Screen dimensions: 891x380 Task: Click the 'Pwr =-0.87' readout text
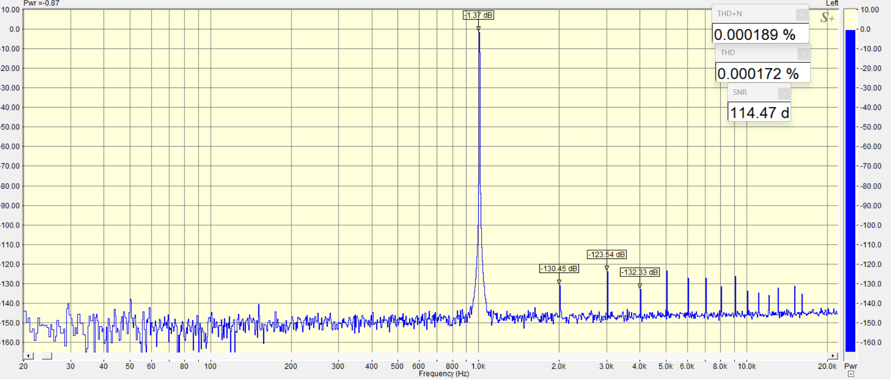pyautogui.click(x=41, y=3)
